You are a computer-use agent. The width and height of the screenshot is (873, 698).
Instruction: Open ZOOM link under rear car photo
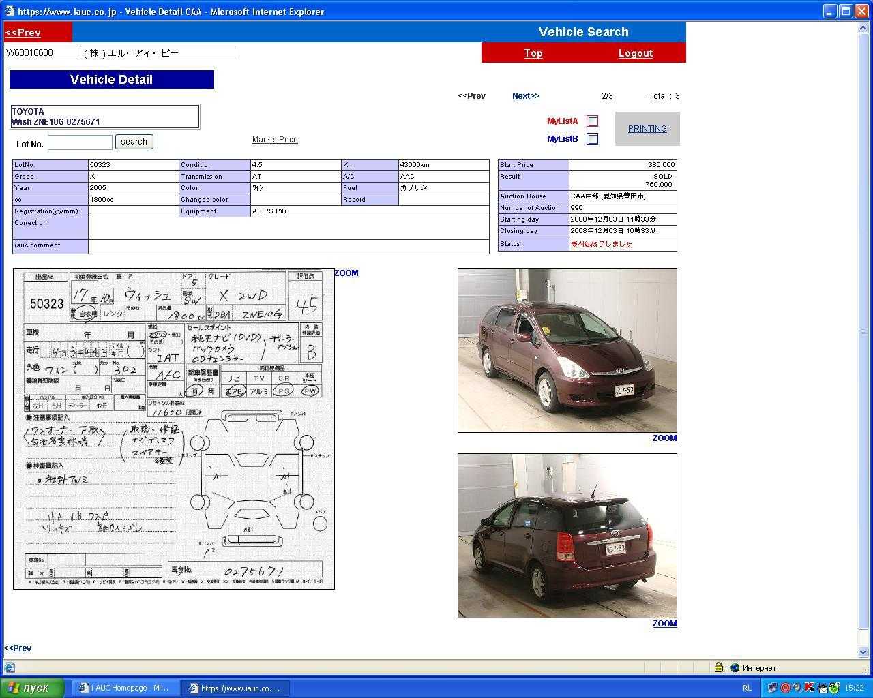[x=665, y=624]
